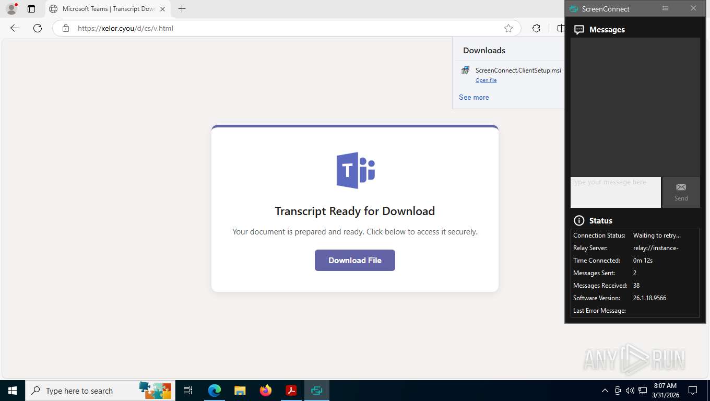Open File Explorer from the taskbar
The width and height of the screenshot is (710, 401).
(240, 391)
